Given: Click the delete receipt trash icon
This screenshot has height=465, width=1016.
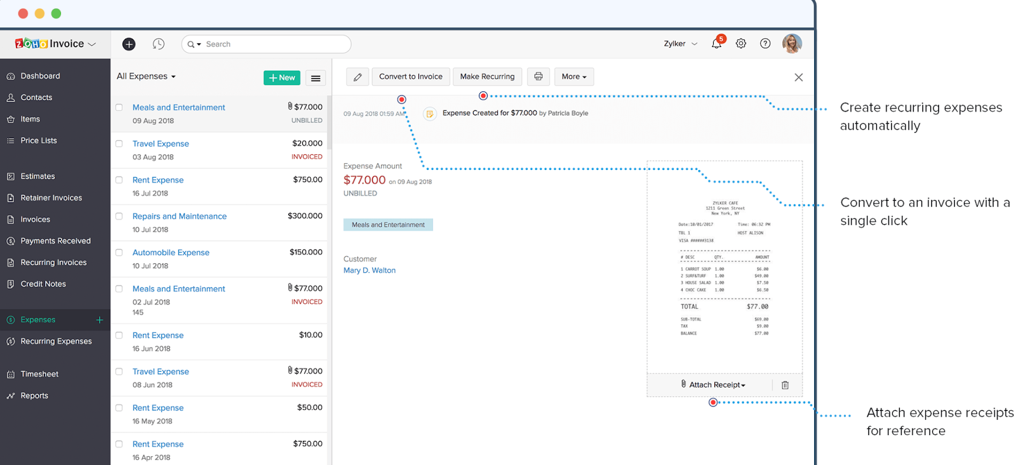Looking at the screenshot, I should pyautogui.click(x=785, y=385).
